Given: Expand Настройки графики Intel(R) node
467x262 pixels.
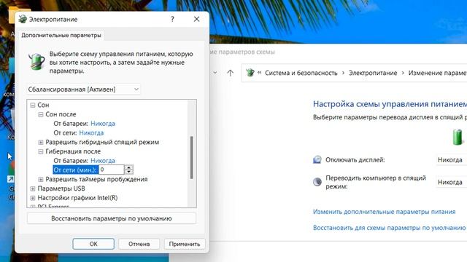Looking at the screenshot, I should pos(33,198).
